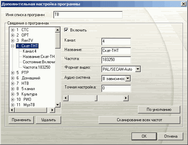The width and height of the screenshot is (188, 145).
Task: Expand the 6 Домашний tree node
Action: tap(12, 78)
